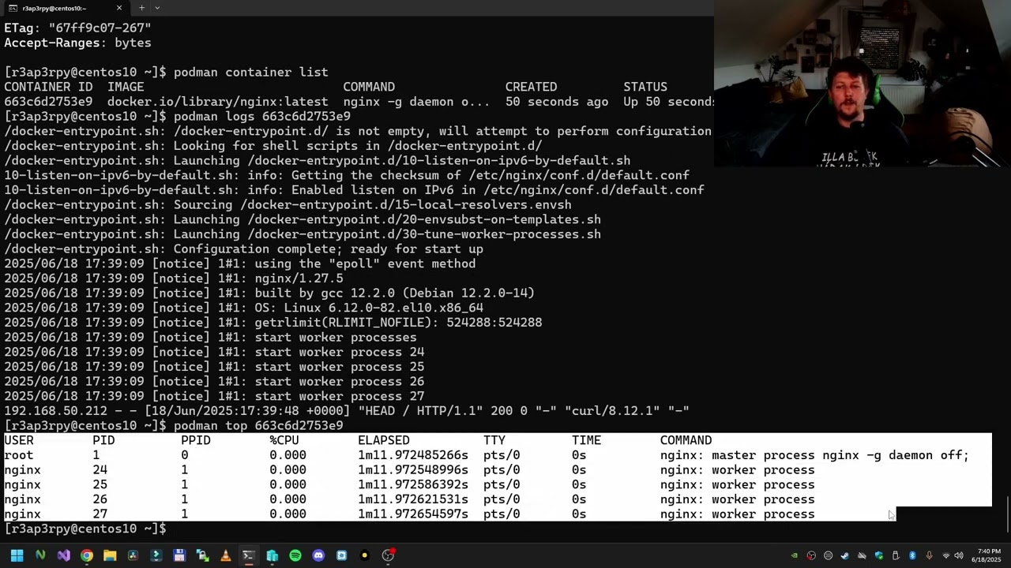Click the terminal vertical scrollbar thumb
1011x568 pixels.
click(x=1008, y=514)
